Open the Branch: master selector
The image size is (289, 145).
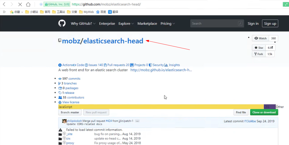pyautogui.click(x=70, y=112)
